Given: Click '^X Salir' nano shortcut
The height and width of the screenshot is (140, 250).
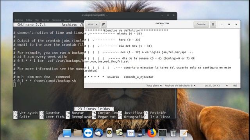Looking at the screenshot, I should point(21,117).
